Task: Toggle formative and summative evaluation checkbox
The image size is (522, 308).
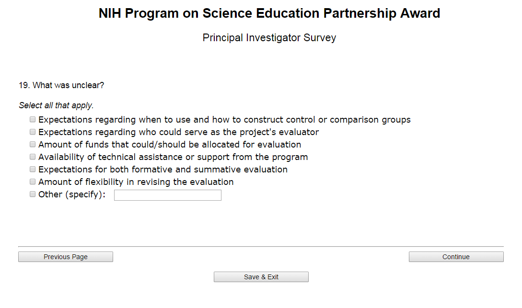Action: (33, 169)
